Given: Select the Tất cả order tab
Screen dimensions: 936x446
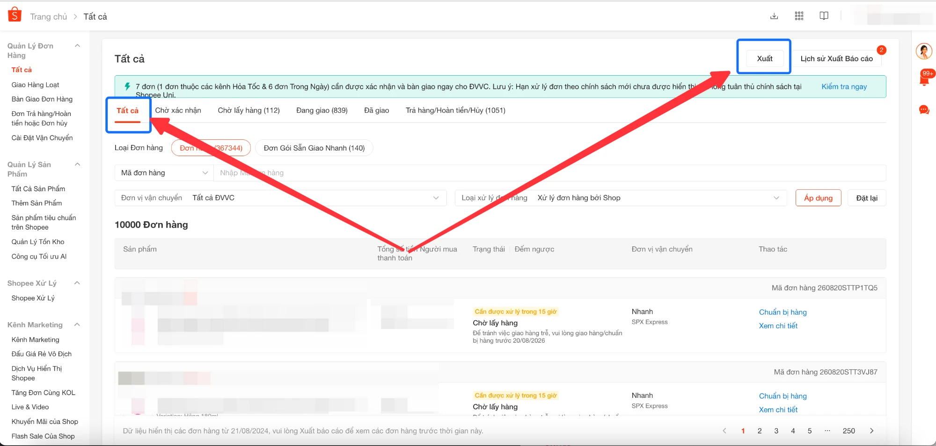Looking at the screenshot, I should click(x=128, y=111).
